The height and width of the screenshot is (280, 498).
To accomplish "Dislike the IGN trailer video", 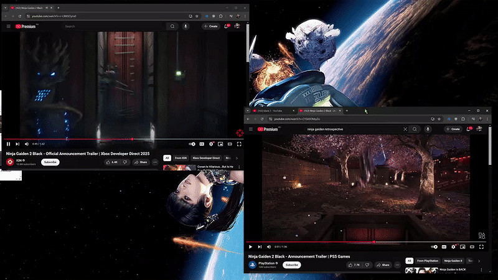I will pyautogui.click(x=125, y=162).
